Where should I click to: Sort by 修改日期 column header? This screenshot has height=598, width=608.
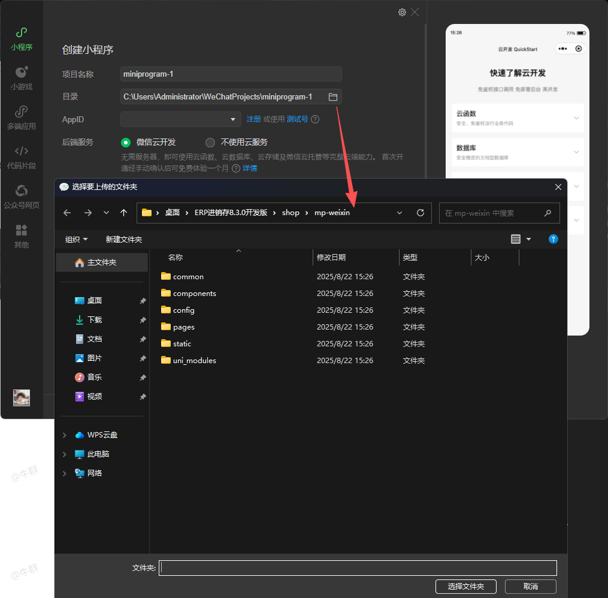[331, 258]
